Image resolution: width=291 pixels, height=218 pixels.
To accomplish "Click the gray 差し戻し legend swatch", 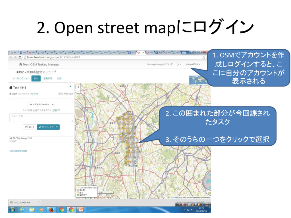I will (78, 190).
